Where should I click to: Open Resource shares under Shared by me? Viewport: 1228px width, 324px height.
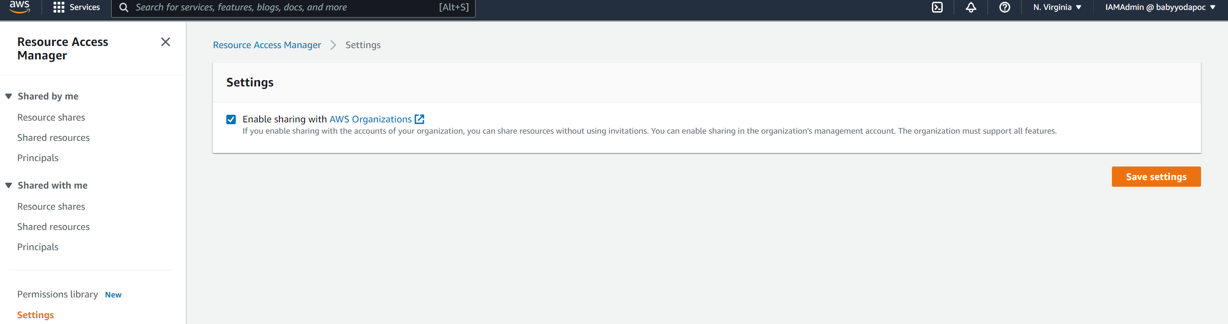click(x=51, y=117)
